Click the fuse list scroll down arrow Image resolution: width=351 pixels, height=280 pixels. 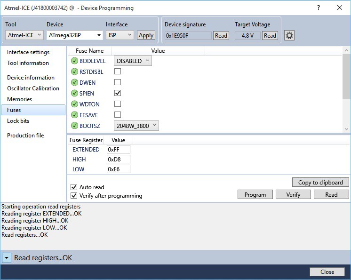tap(346, 129)
